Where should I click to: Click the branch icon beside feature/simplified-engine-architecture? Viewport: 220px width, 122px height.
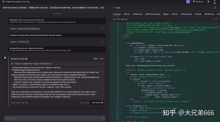pyautogui.click(x=12, y=64)
